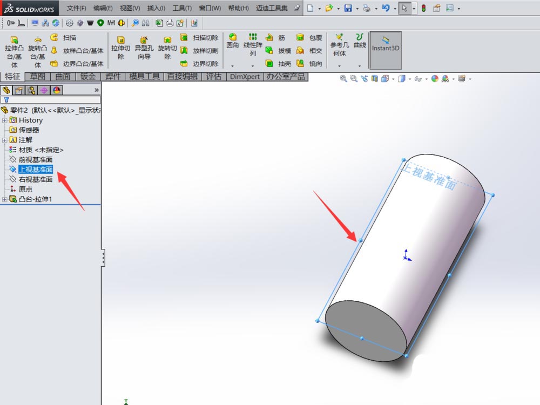Open the ConfigurationManager tab icon
Image resolution: width=540 pixels, height=405 pixels.
[31, 90]
